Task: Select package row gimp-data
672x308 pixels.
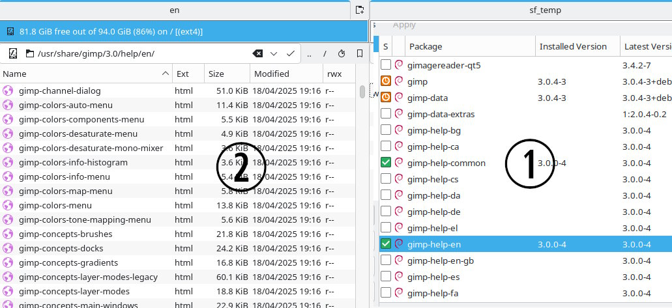Action: 525,98
